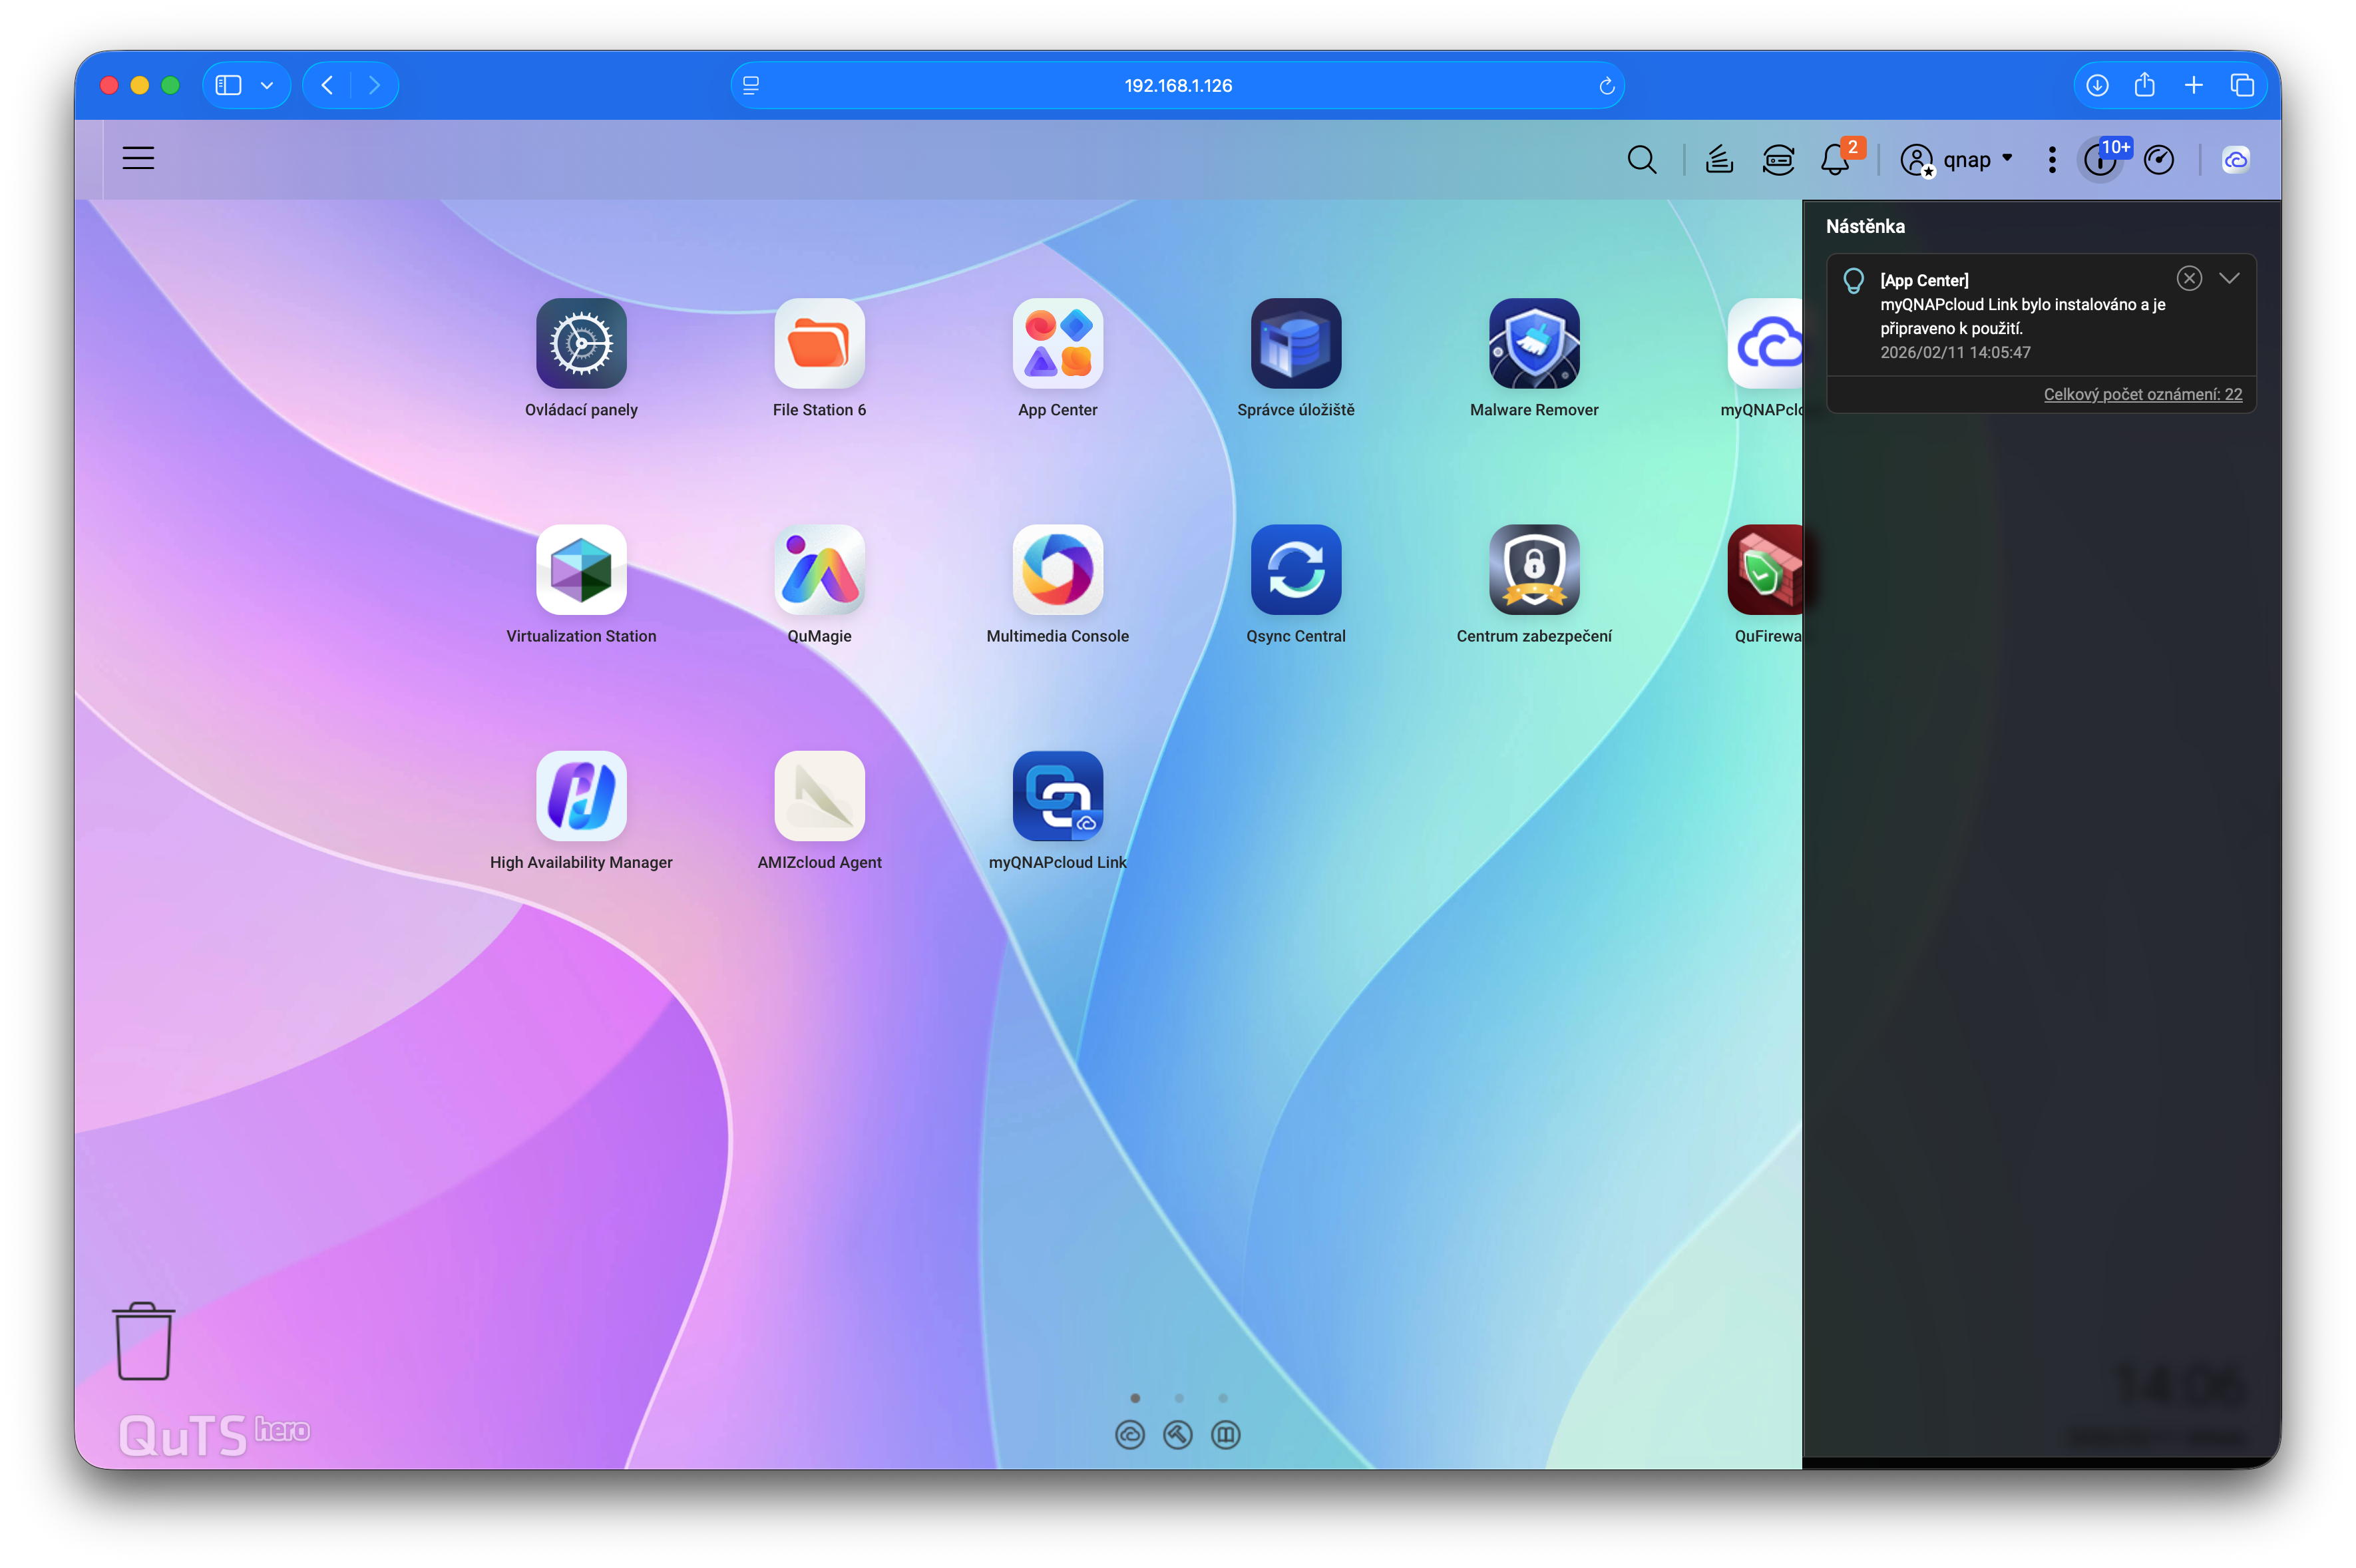The image size is (2356, 1568).
Task: Click the notification bell icon
Action: click(x=1834, y=160)
